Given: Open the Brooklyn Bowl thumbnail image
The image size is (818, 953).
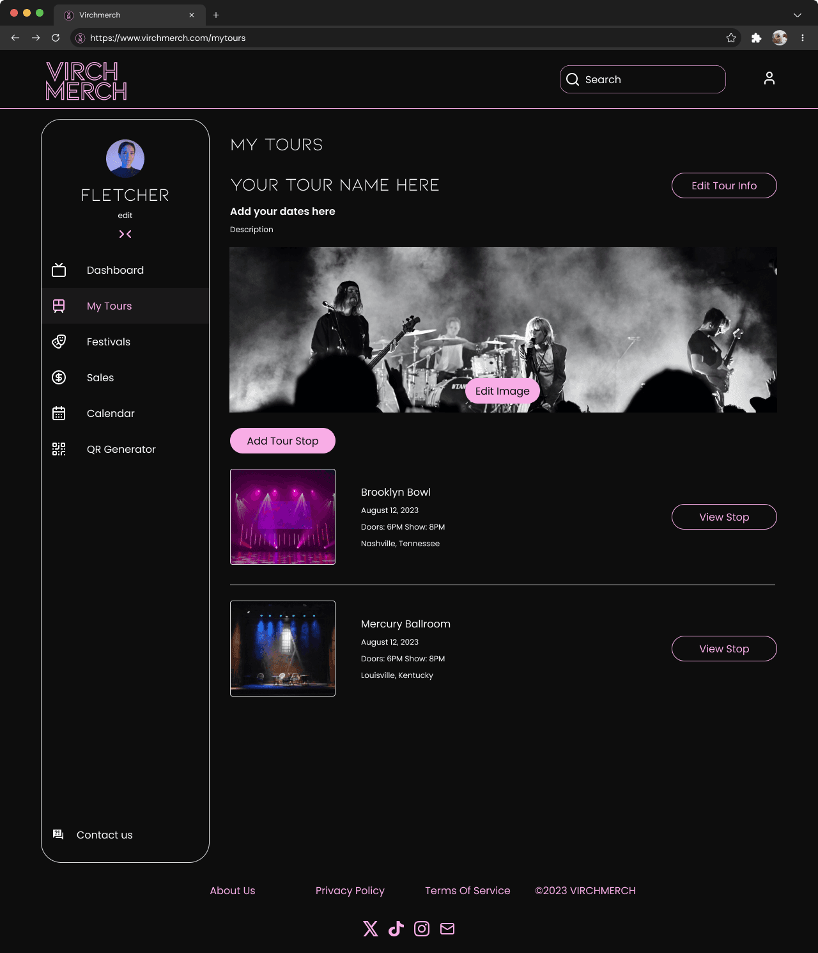Looking at the screenshot, I should [x=282, y=517].
